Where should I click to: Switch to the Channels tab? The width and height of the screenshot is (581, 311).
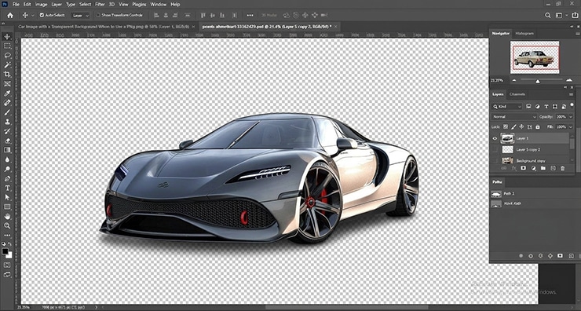click(517, 94)
